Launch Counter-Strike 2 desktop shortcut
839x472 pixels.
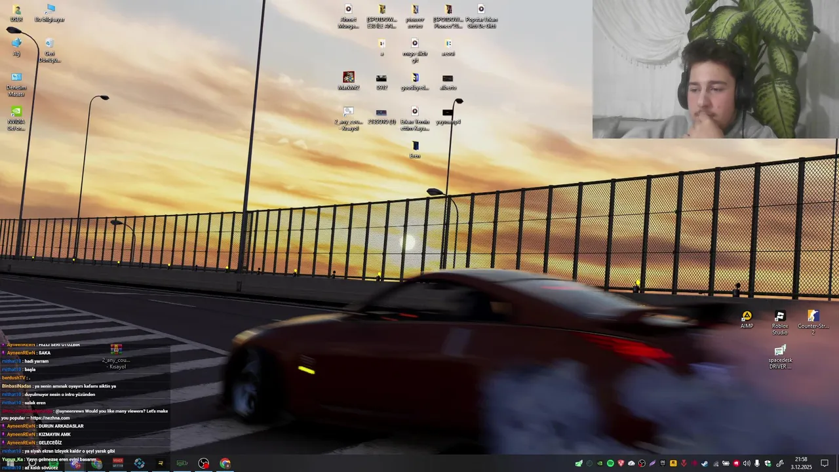[x=813, y=323]
